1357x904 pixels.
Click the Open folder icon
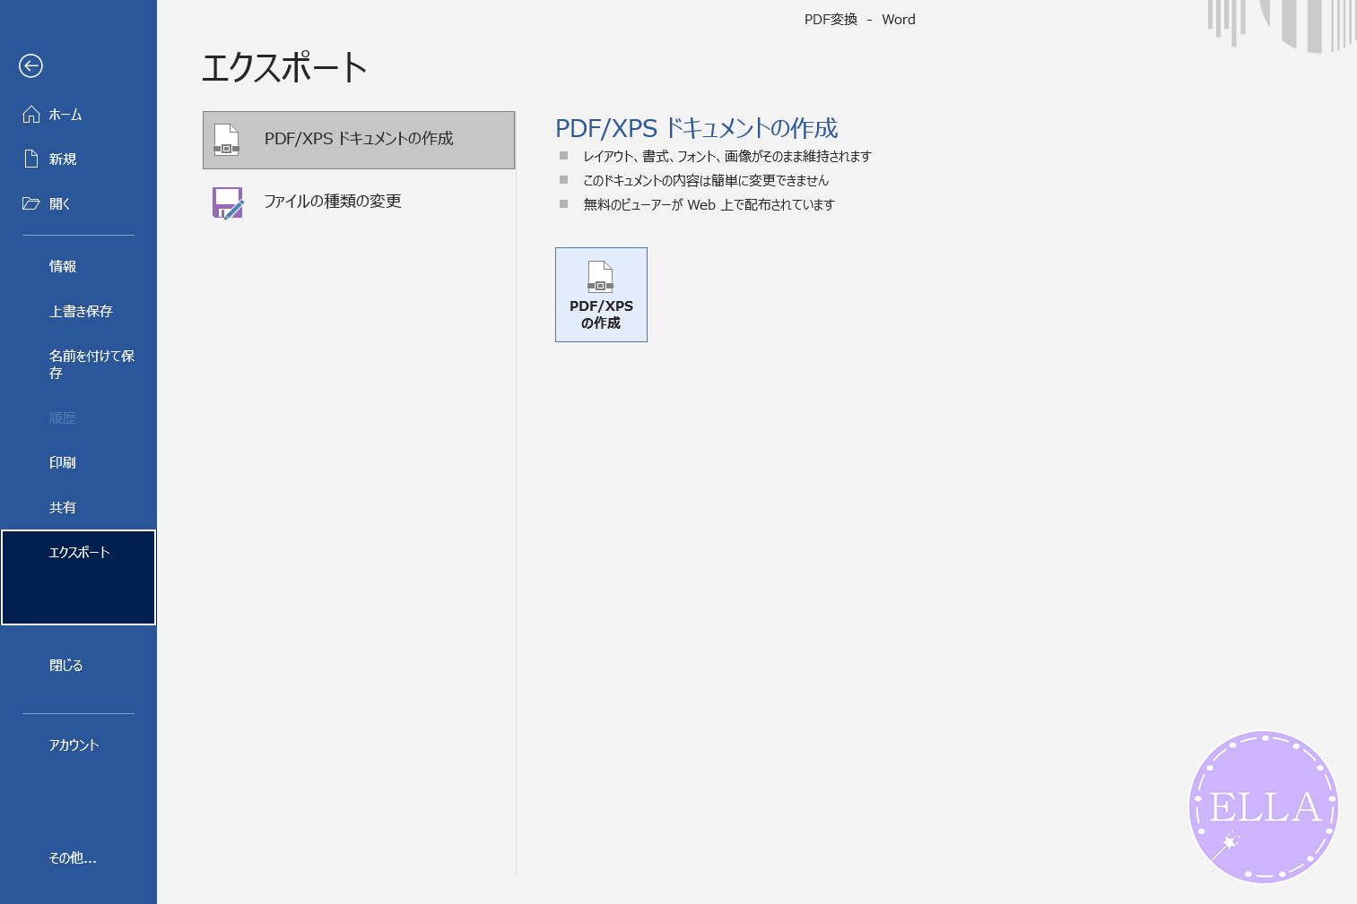coord(31,203)
